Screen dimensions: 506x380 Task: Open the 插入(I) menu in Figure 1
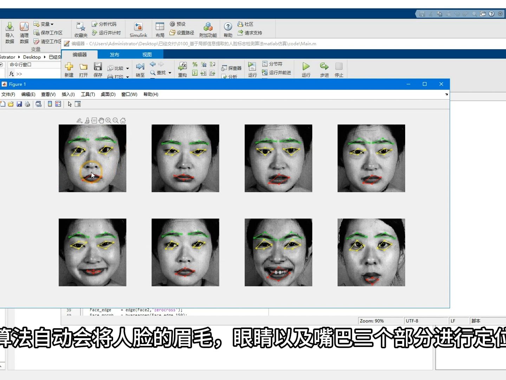(68, 94)
